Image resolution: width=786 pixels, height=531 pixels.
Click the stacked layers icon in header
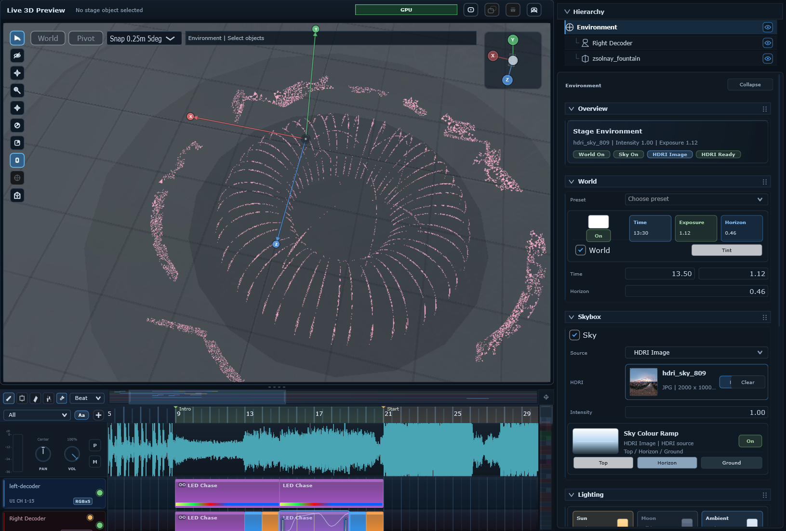tap(513, 10)
